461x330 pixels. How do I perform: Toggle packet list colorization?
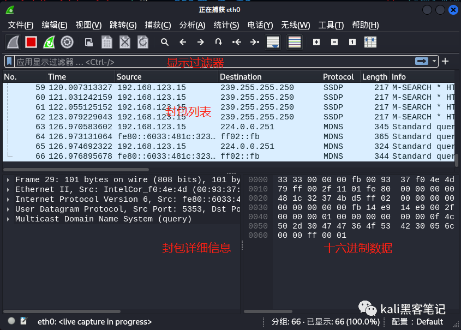pos(295,43)
